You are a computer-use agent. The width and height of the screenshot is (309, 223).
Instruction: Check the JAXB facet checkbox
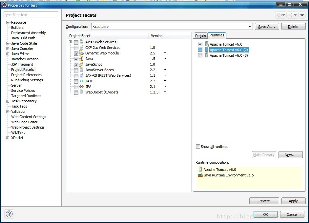click(x=76, y=81)
